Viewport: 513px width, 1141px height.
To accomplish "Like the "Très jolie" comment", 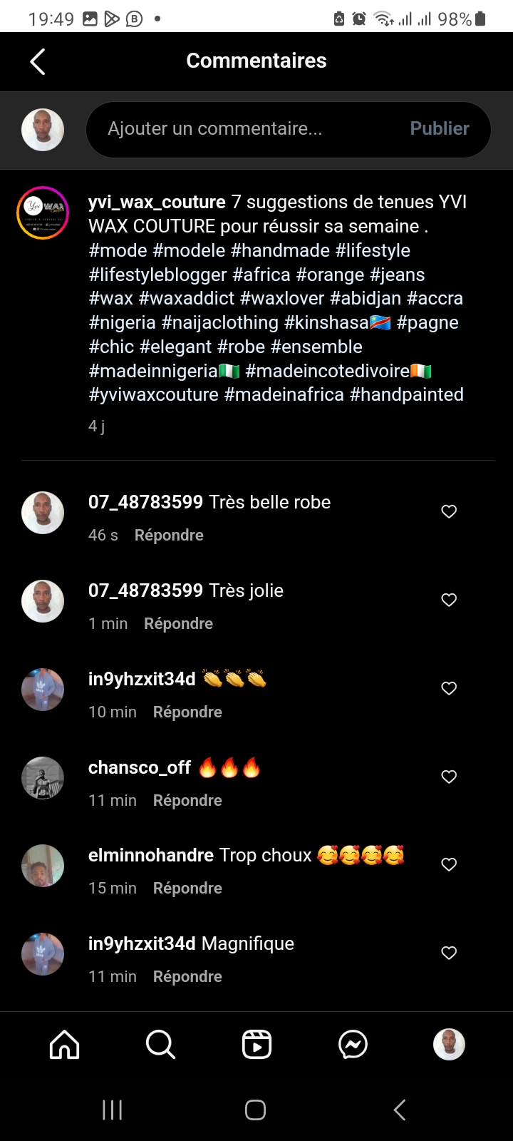I will pos(449,600).
